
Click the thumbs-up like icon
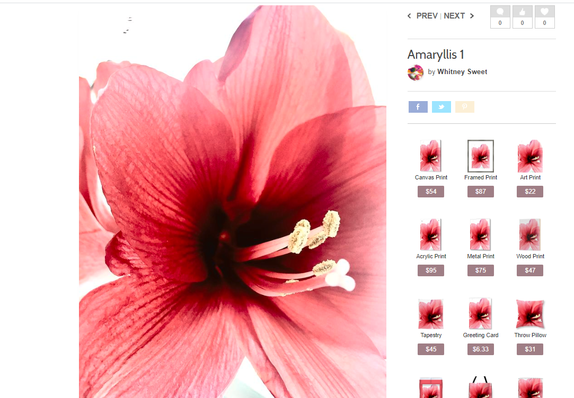522,12
